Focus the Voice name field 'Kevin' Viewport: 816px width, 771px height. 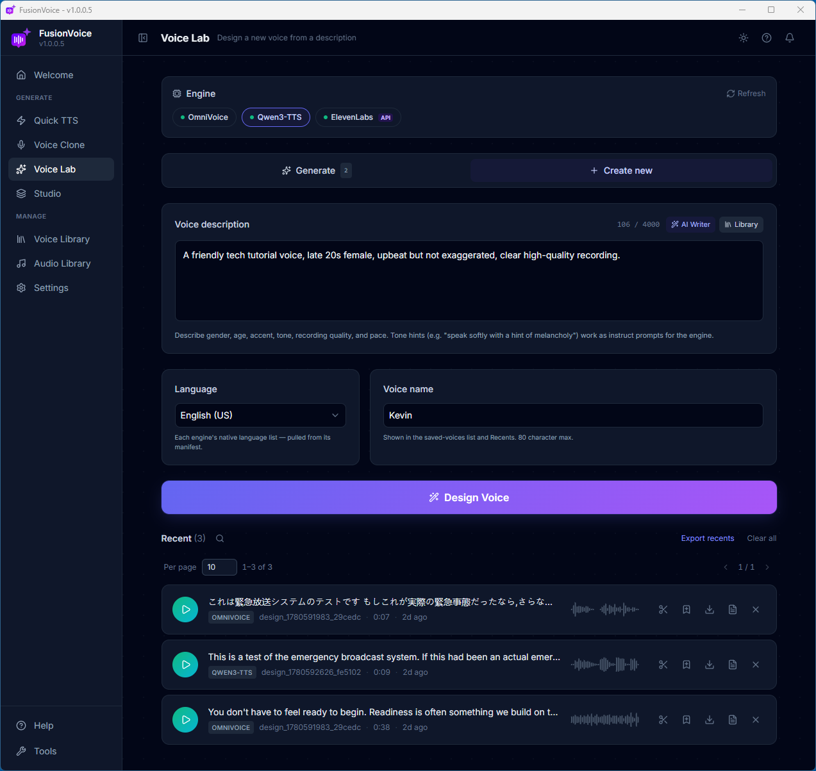[x=573, y=415]
